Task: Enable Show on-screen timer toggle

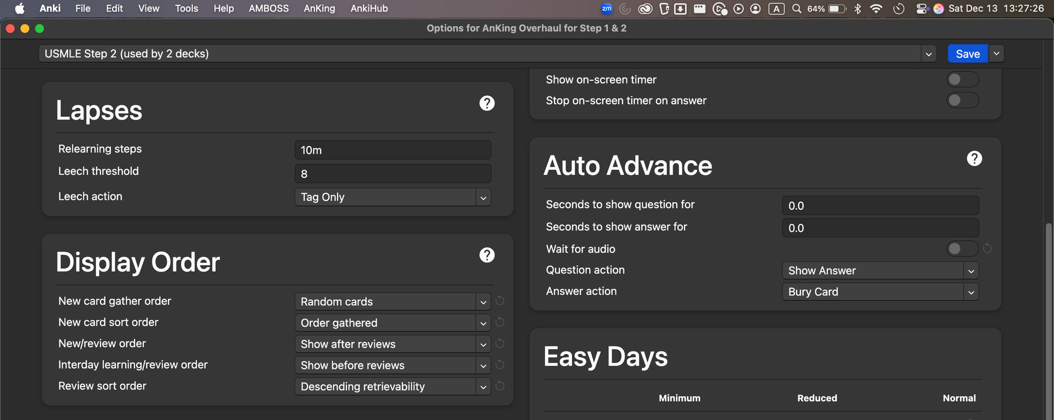Action: click(x=962, y=80)
